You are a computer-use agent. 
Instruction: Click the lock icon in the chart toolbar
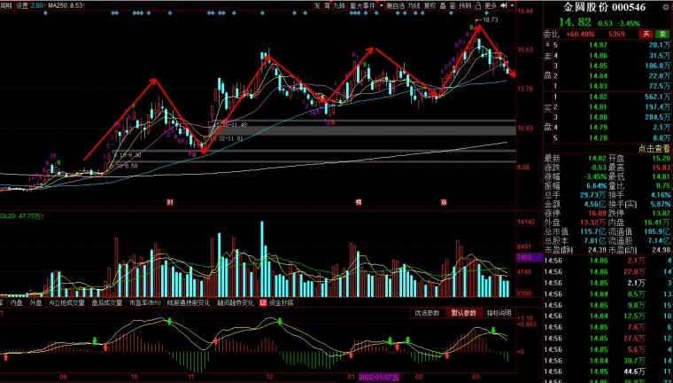pyautogui.click(x=477, y=5)
